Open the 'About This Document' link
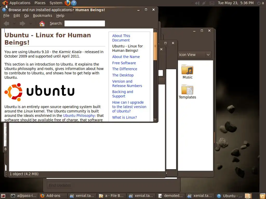This screenshot has height=199, width=266. (121, 38)
